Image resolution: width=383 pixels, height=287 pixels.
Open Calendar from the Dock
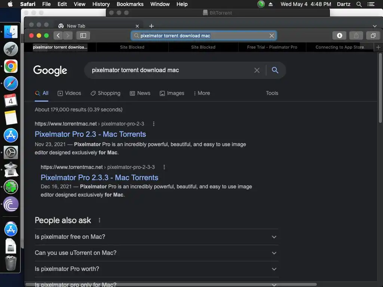coord(11,100)
